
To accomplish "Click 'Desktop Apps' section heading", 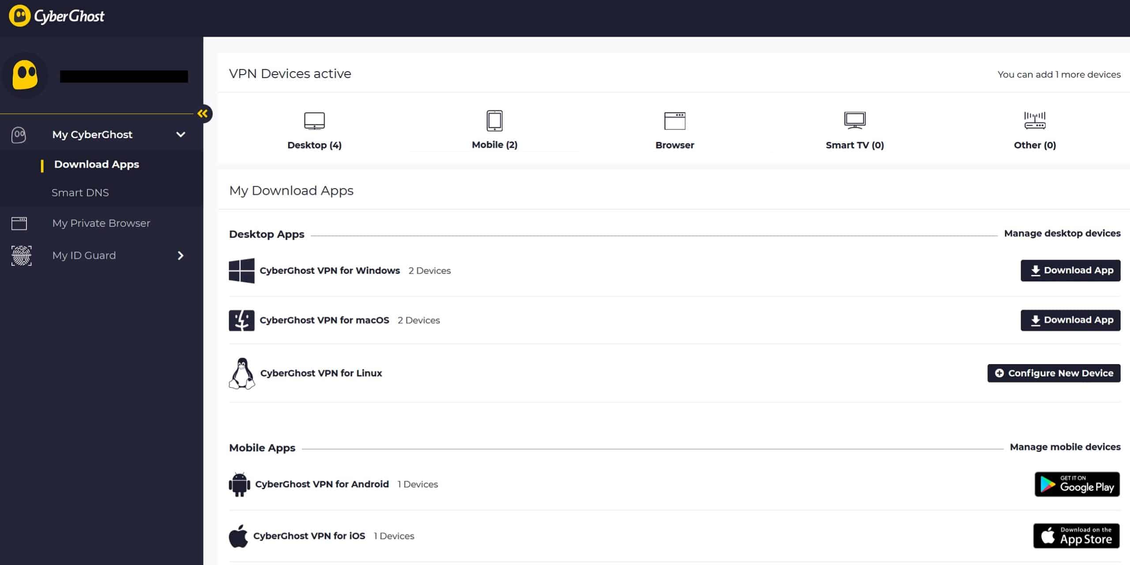I will tap(267, 234).
